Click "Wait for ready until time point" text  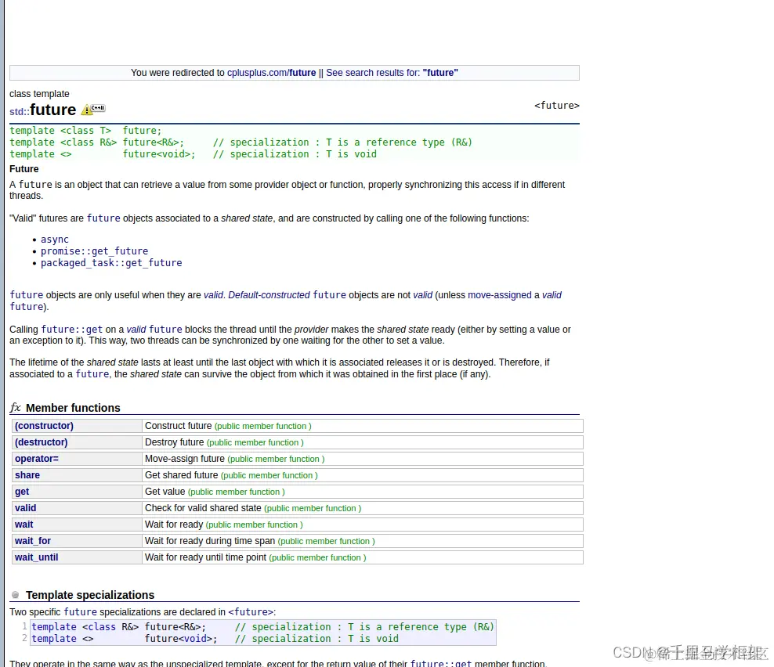205,557
